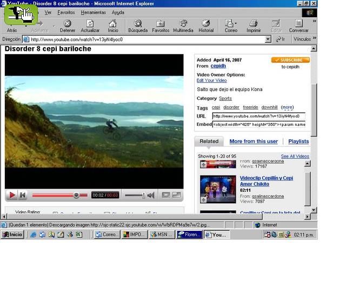Select the Related tab

pos(209,141)
